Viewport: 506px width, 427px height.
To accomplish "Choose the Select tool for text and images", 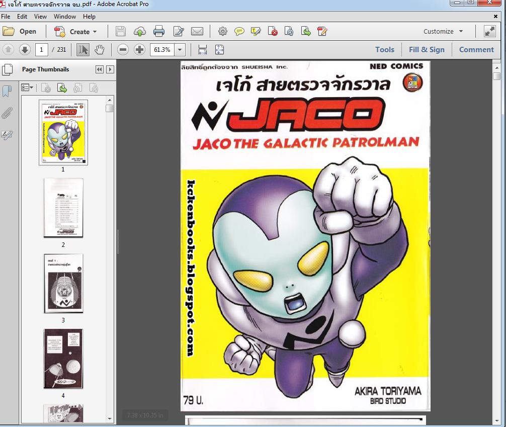I will pos(82,50).
